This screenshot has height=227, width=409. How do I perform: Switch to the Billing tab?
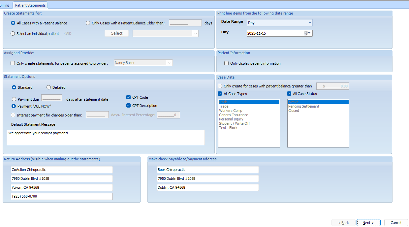pos(5,5)
